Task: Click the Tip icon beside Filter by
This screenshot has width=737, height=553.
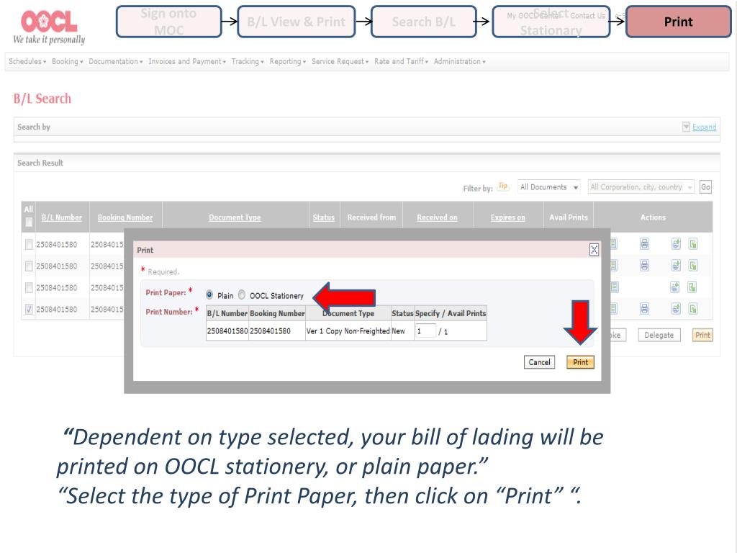Action: [x=503, y=186]
